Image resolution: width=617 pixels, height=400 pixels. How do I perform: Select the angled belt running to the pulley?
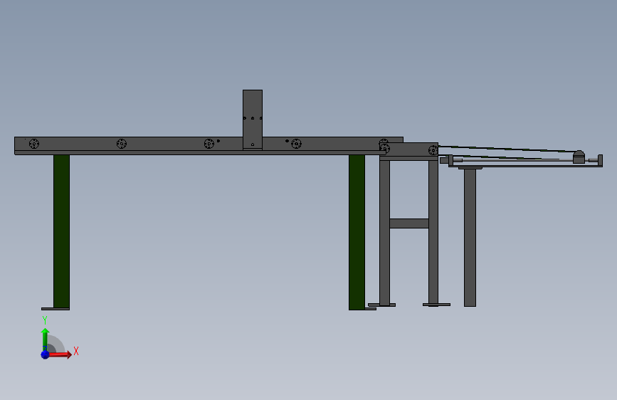[507, 149]
